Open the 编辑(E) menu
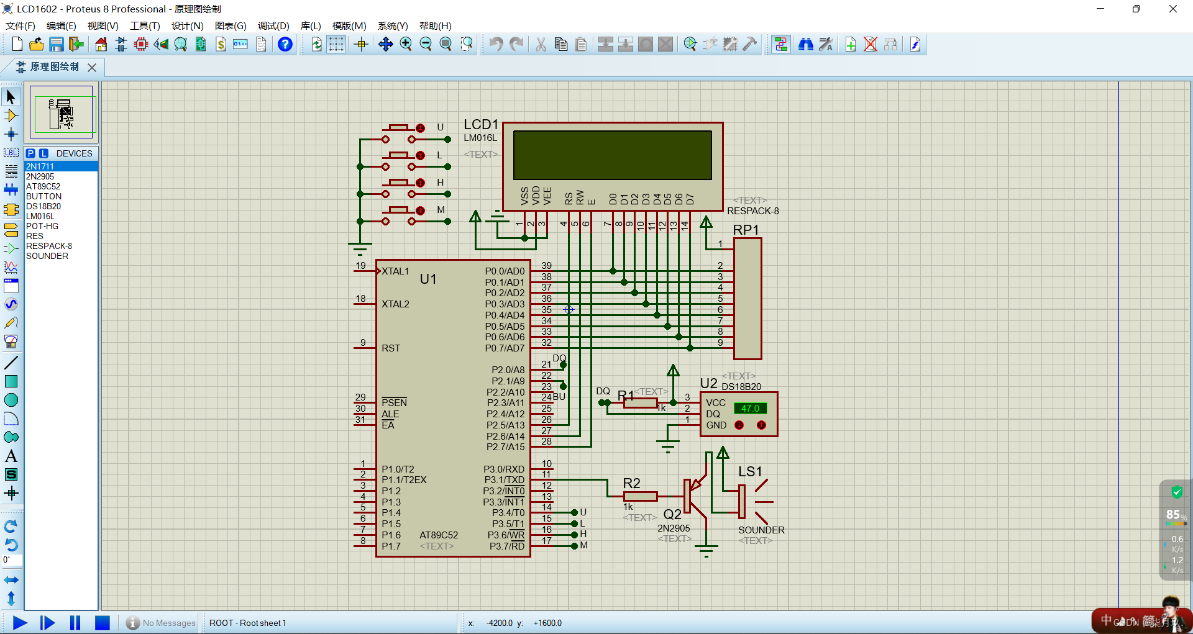Viewport: 1193px width, 634px height. (x=61, y=25)
